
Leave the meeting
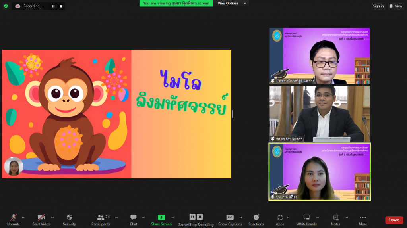coord(394,220)
